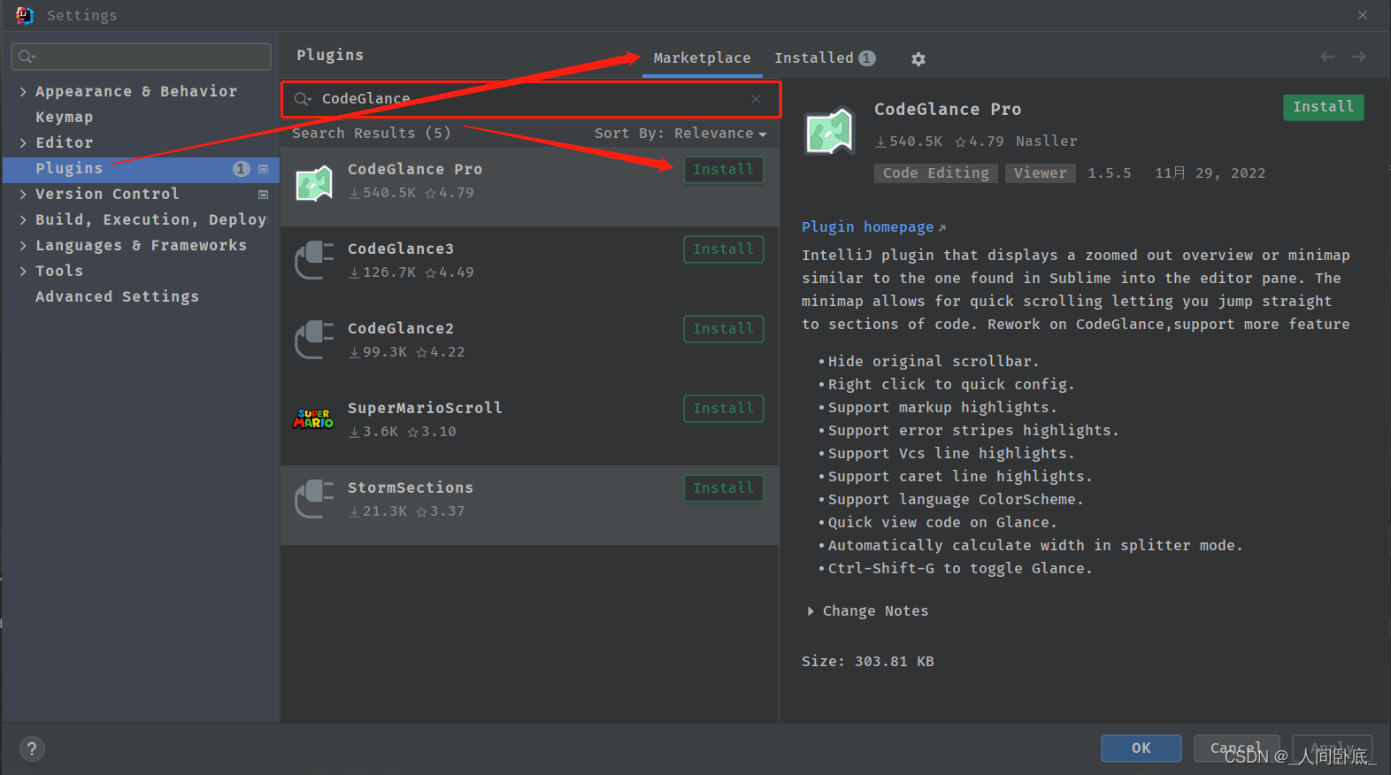Select the SuperMarioScroll plugin icon

[x=314, y=419]
